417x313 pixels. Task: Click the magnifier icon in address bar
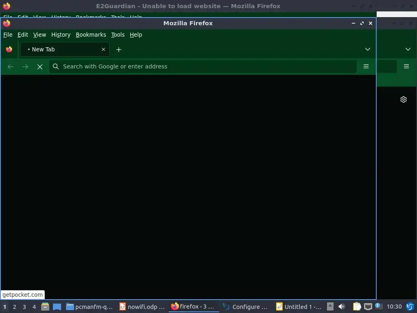55,66
